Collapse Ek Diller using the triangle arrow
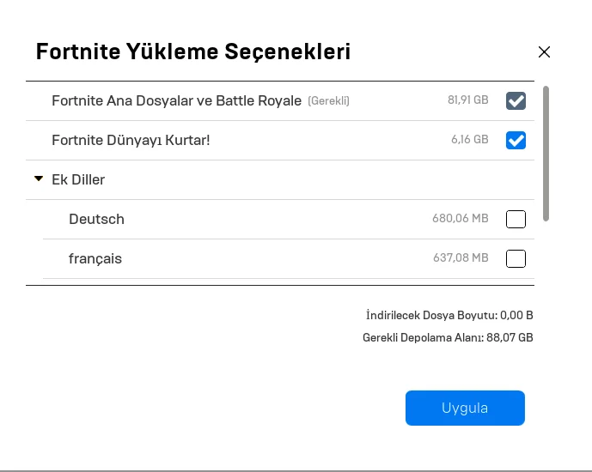Image resolution: width=592 pixels, height=472 pixels. (39, 179)
